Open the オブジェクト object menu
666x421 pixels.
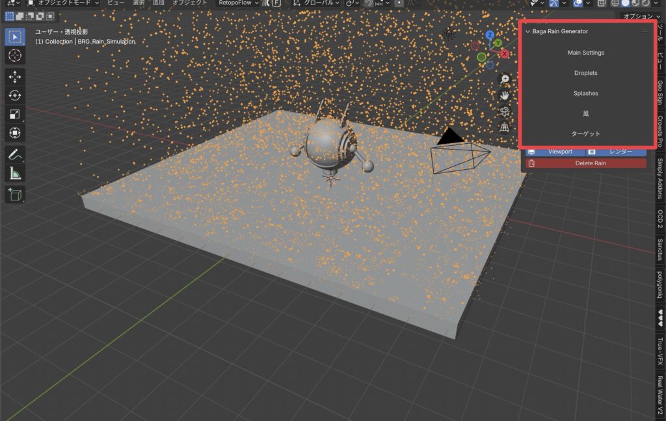click(x=189, y=3)
